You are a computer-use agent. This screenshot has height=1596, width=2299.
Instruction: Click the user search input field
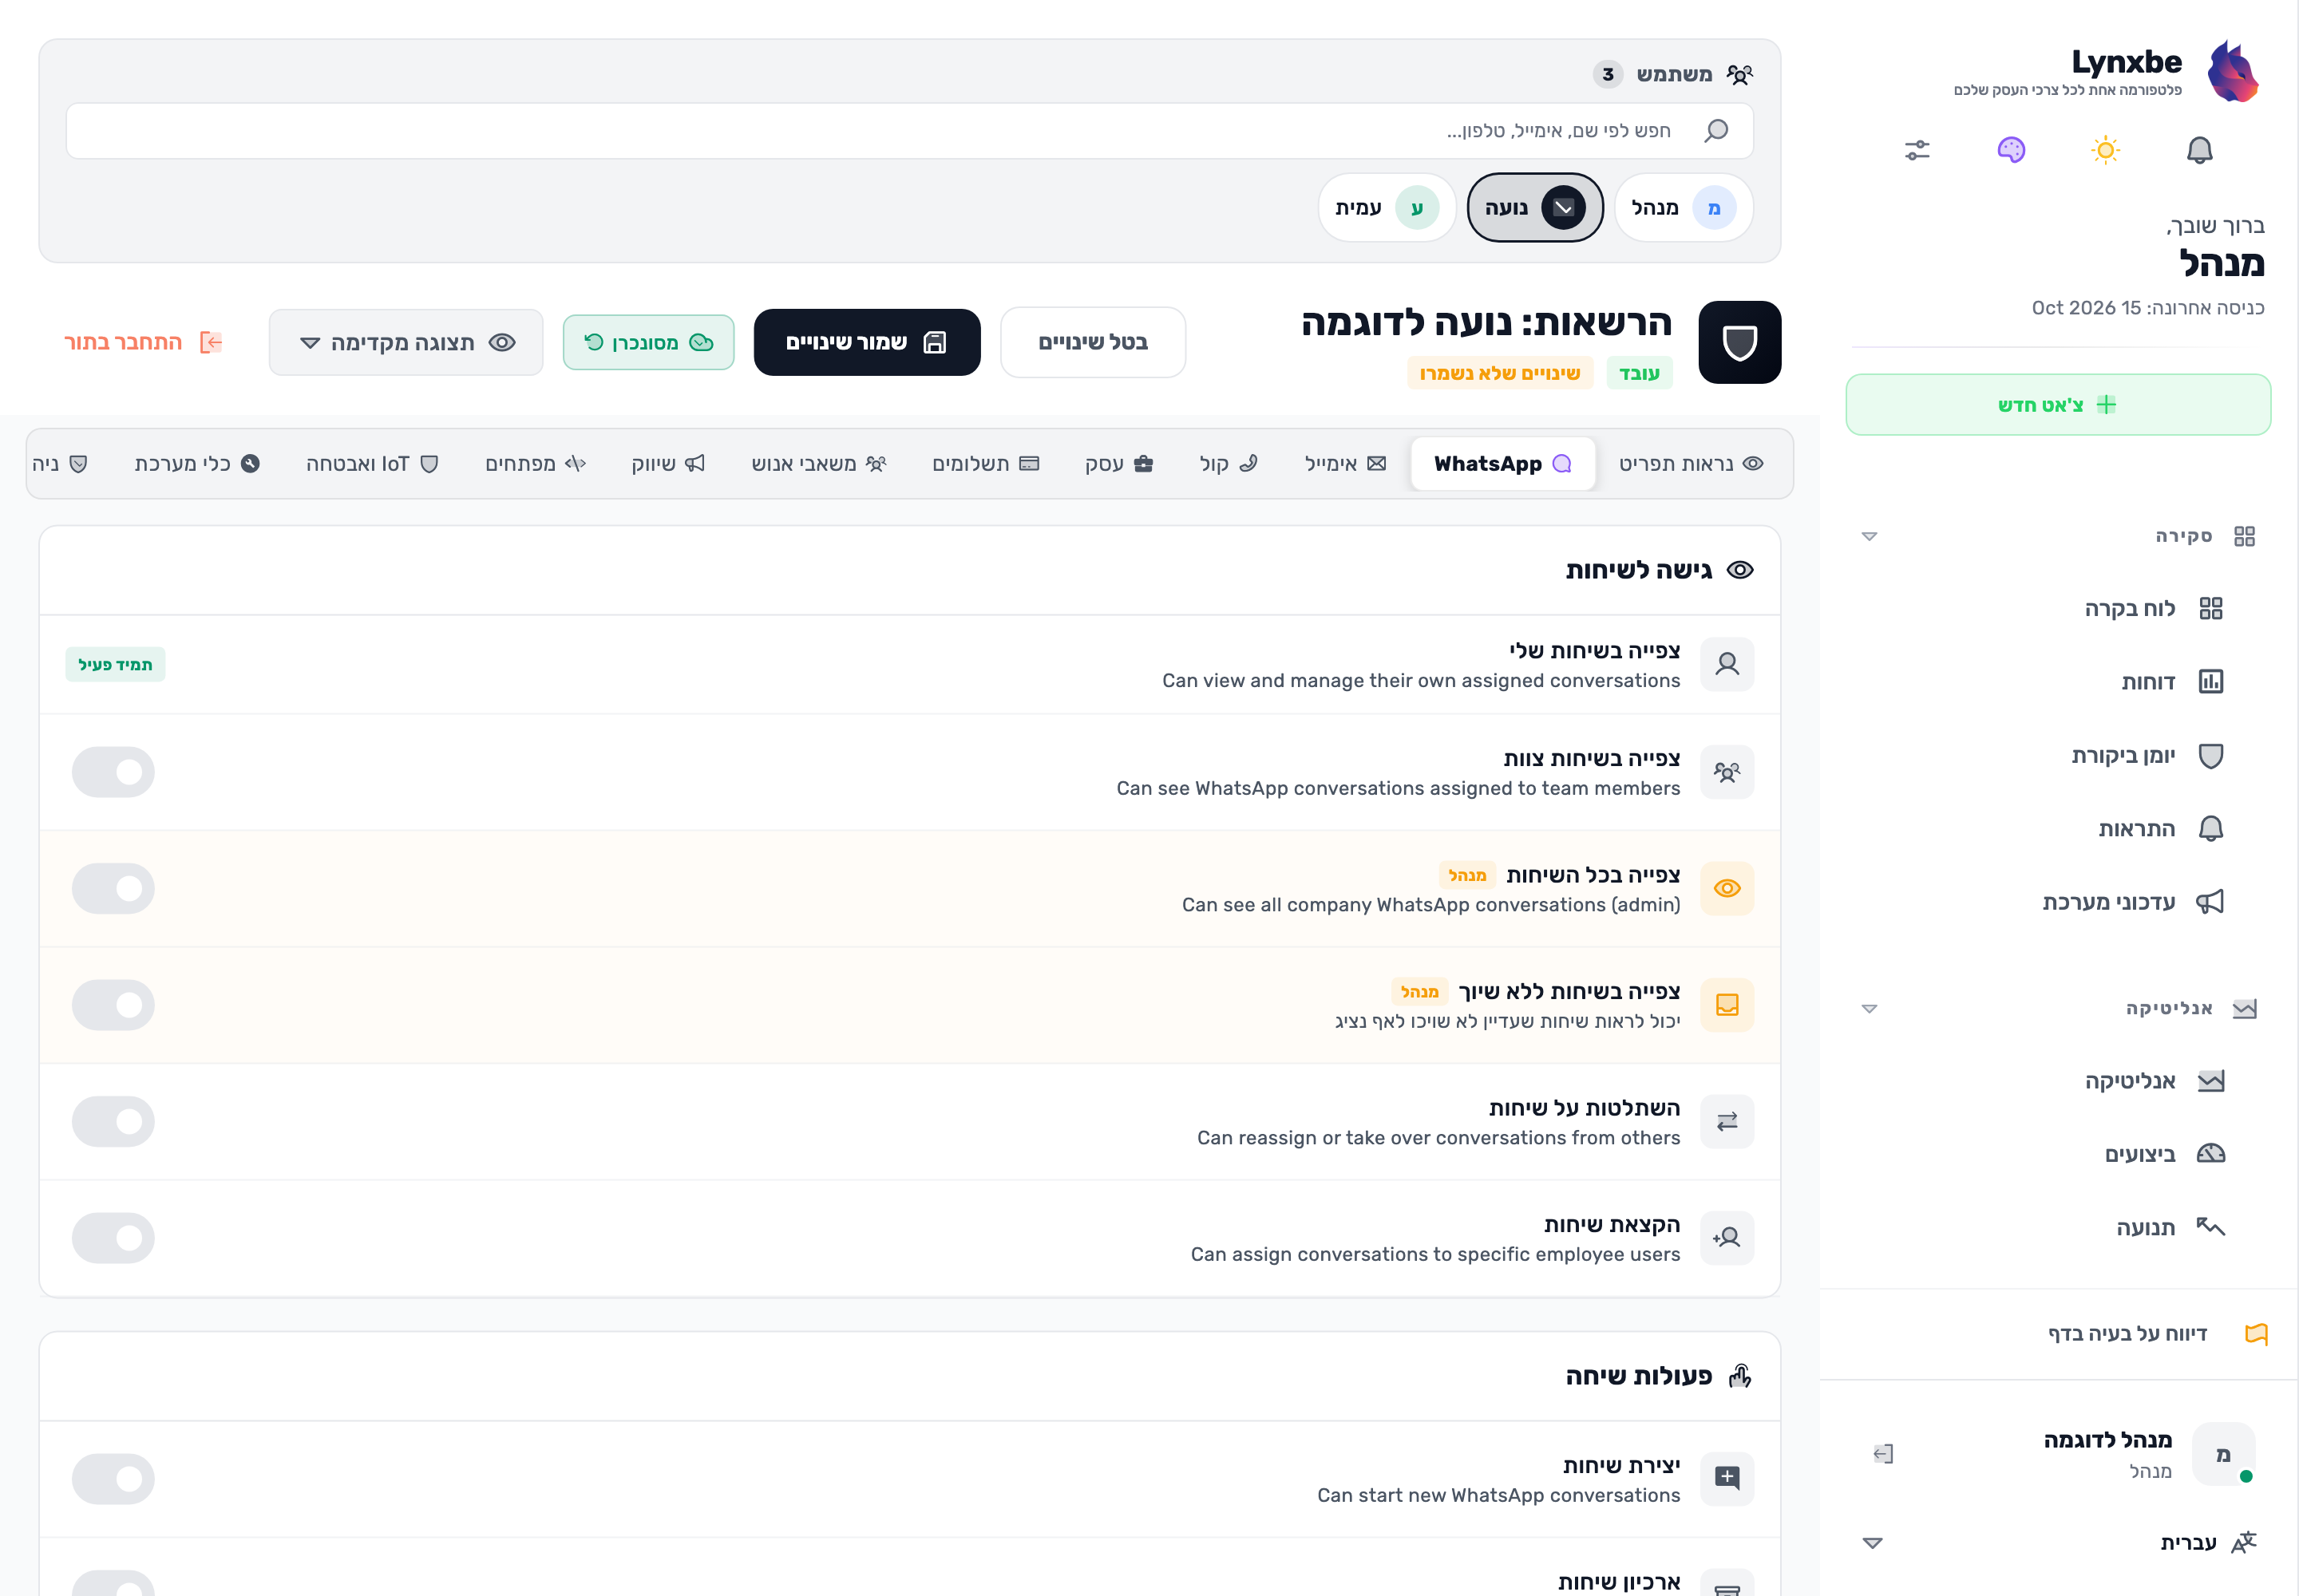[909, 130]
